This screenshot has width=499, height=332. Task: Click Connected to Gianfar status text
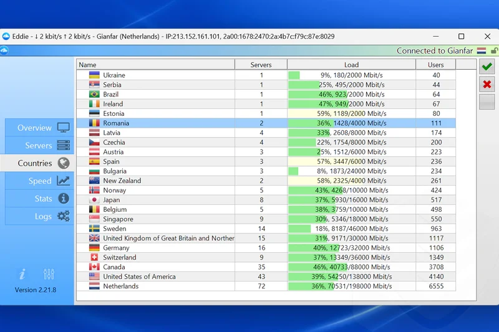pos(435,51)
